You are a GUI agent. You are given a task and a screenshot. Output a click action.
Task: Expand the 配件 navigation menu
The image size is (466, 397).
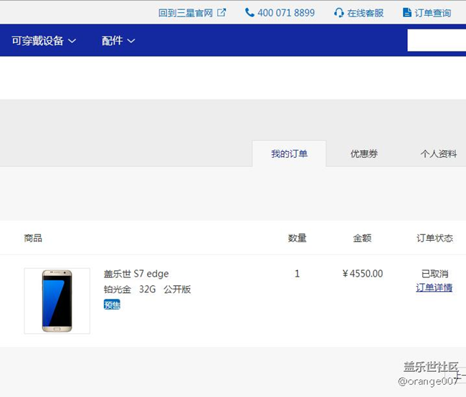(113, 41)
